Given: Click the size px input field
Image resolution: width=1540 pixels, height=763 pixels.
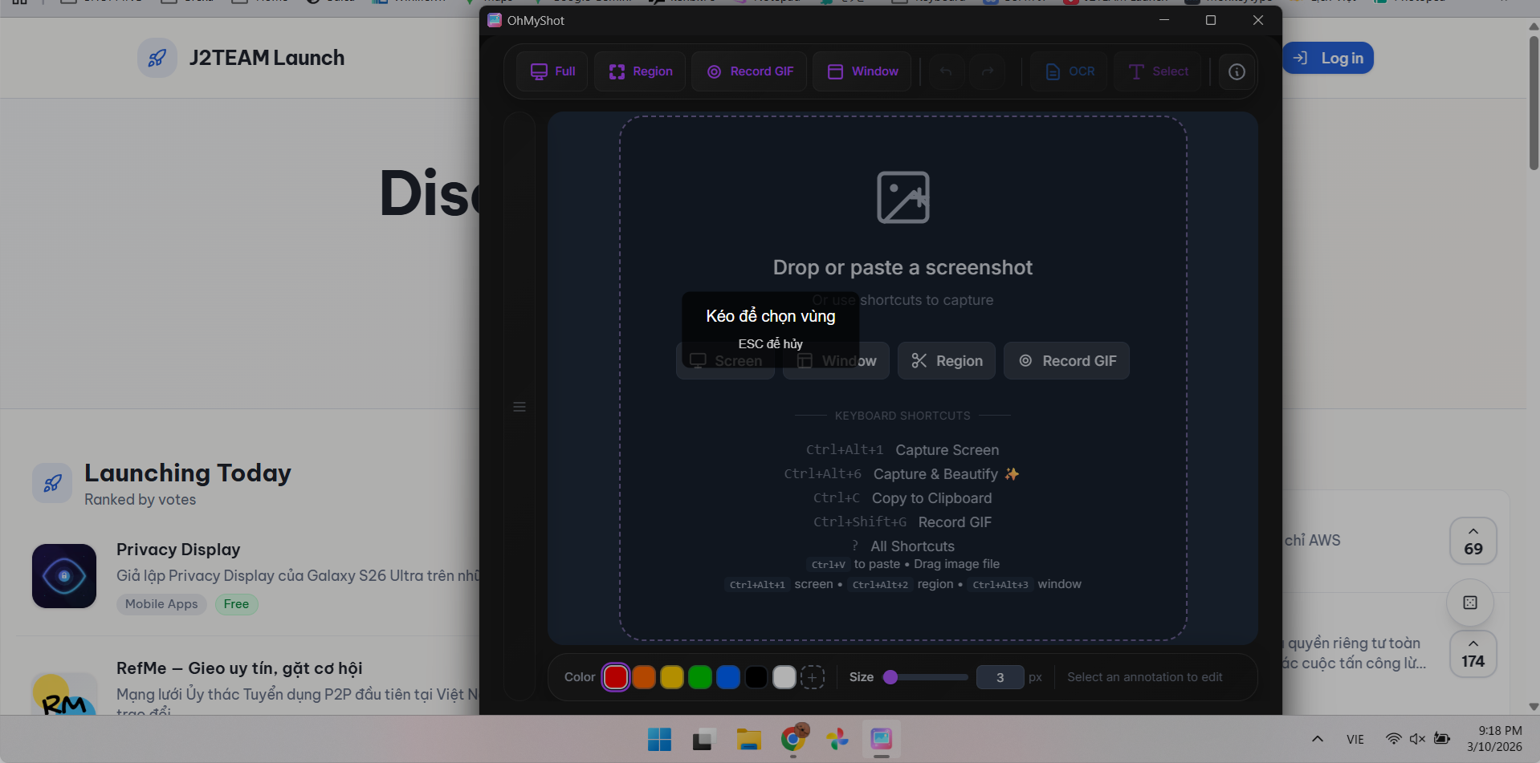Looking at the screenshot, I should [x=1000, y=677].
